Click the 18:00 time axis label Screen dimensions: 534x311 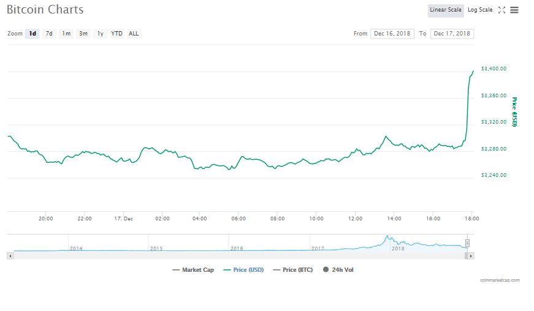click(x=471, y=219)
